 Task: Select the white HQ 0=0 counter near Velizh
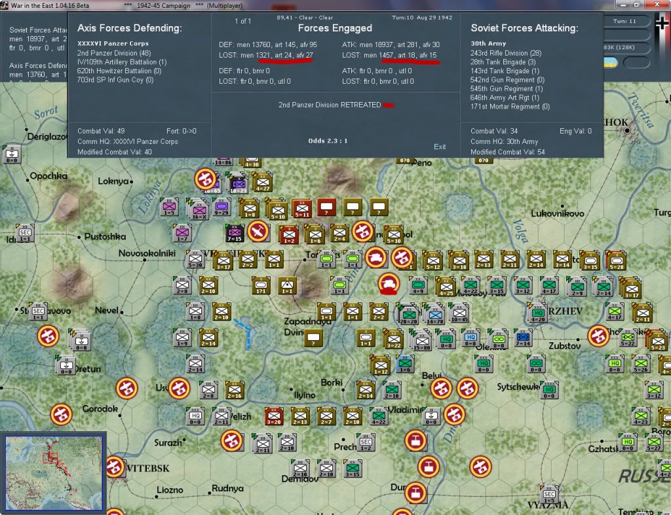click(195, 416)
